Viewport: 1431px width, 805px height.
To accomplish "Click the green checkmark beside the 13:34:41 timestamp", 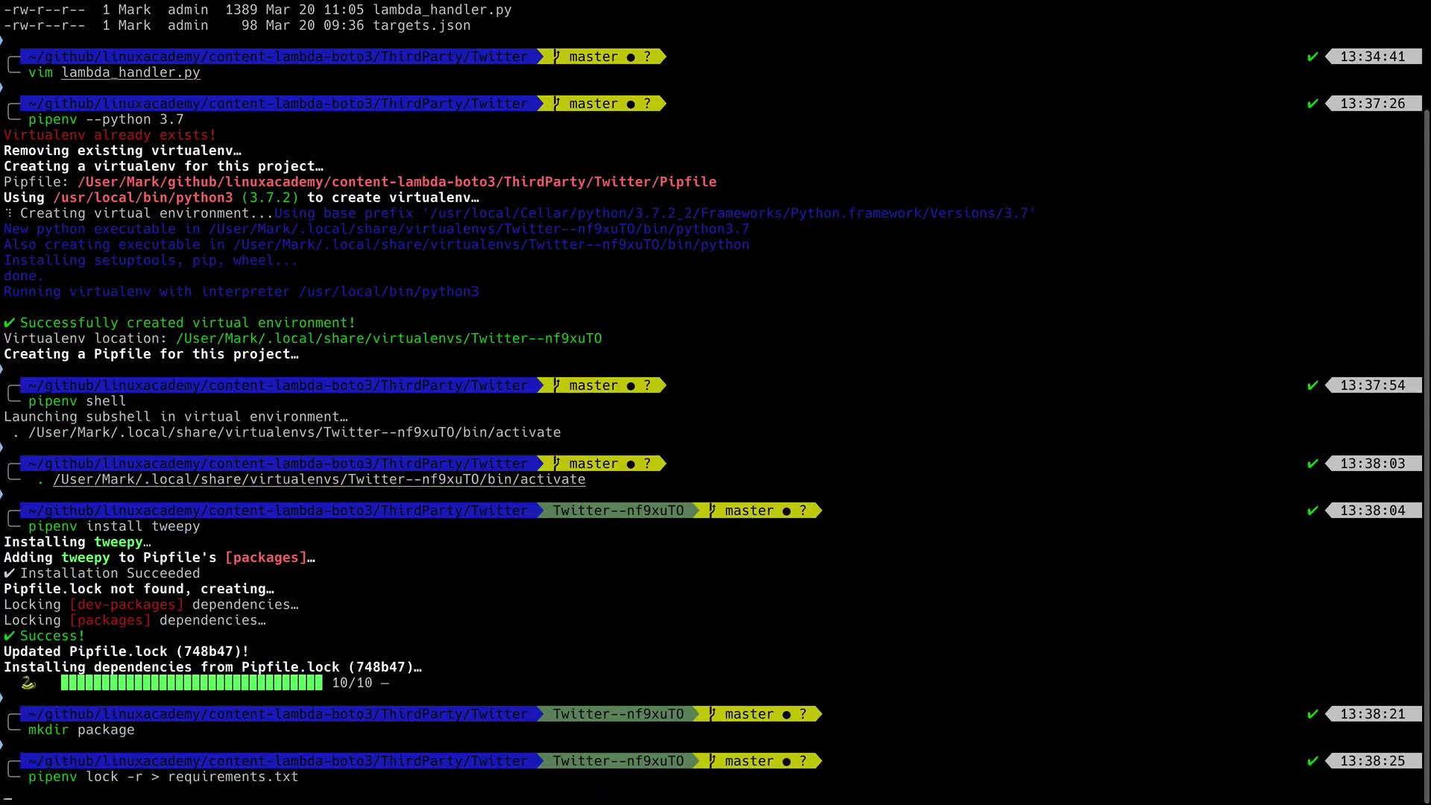I will click(x=1312, y=57).
